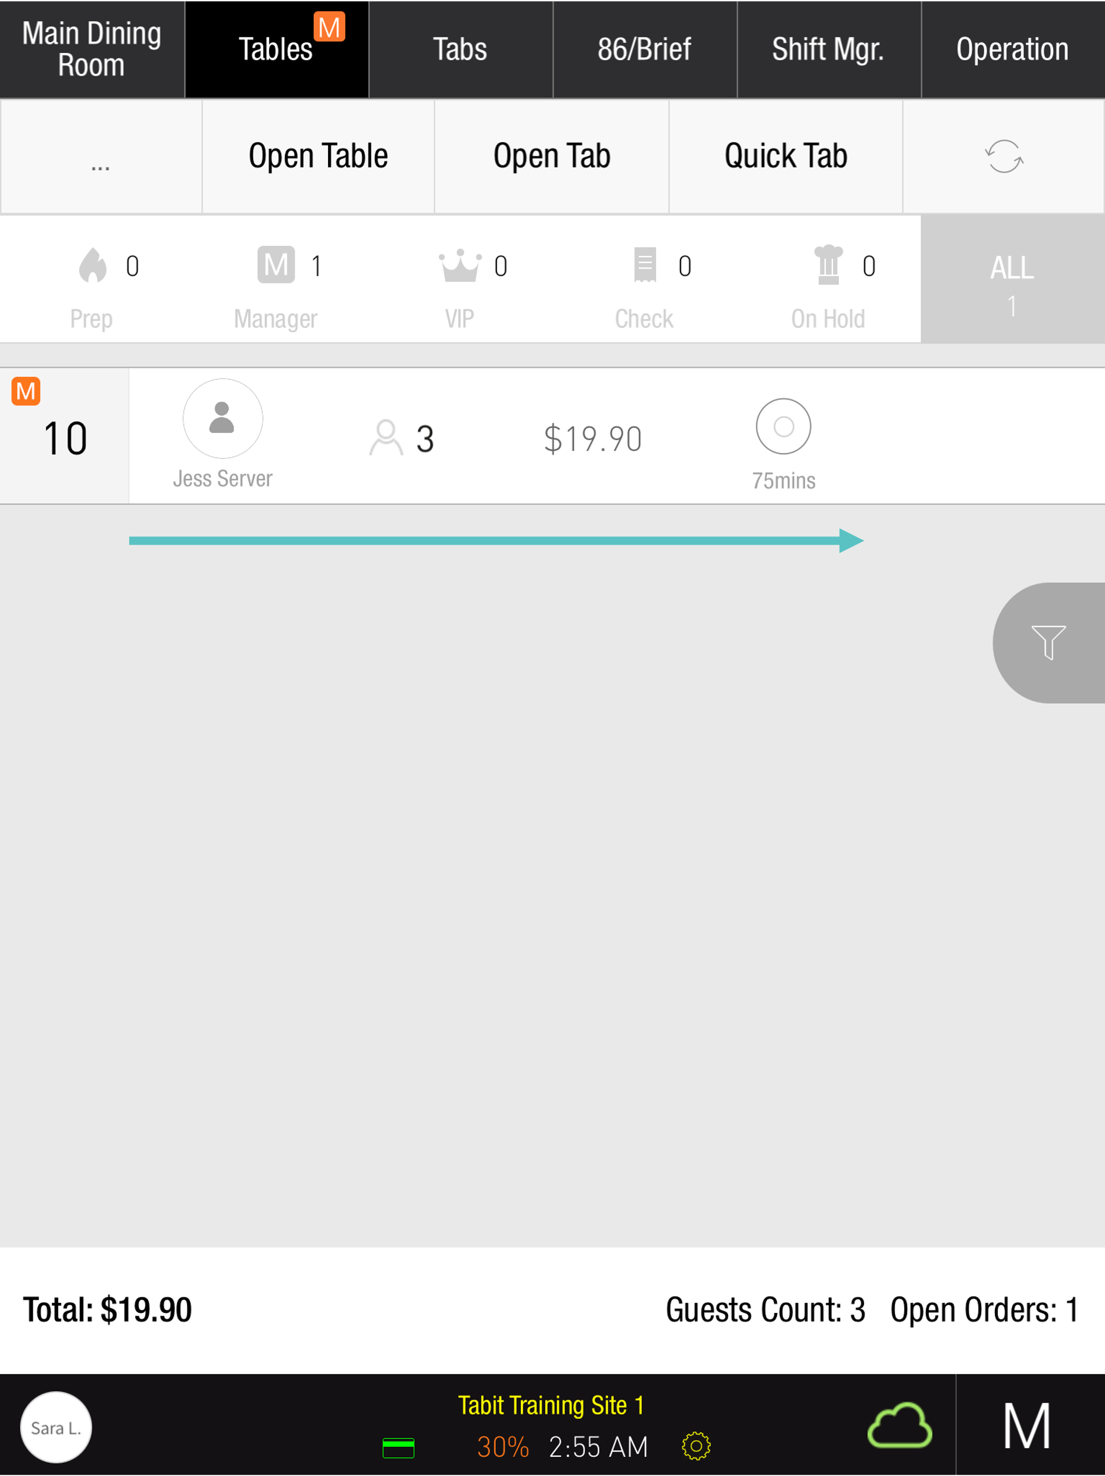
Task: Click the green credit card icon
Action: click(398, 1447)
